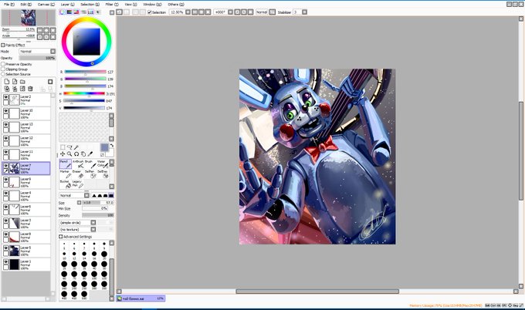Open the Filter menu
The width and height of the screenshot is (525, 310).
tap(112, 5)
